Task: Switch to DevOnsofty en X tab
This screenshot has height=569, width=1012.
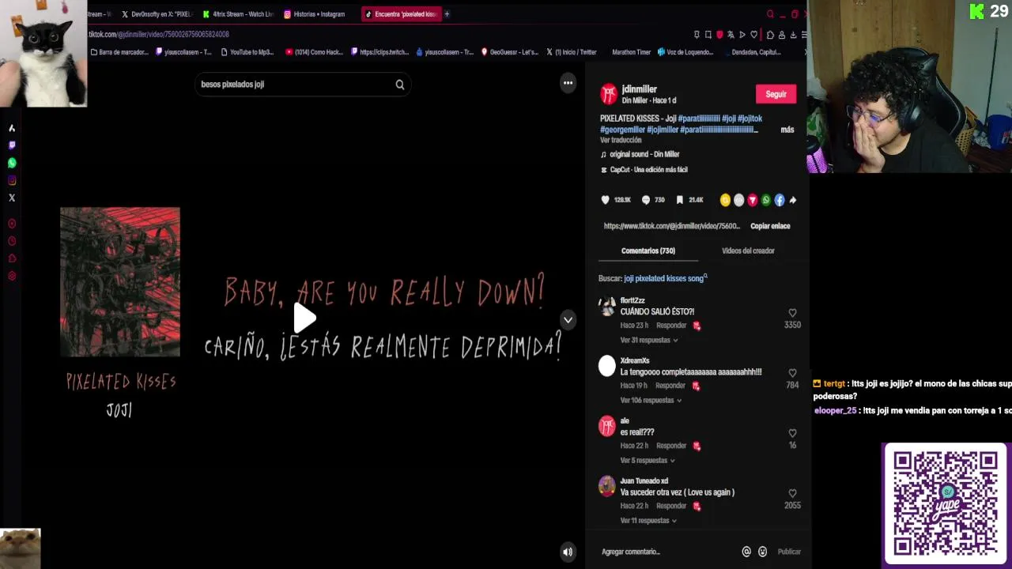Action: (x=157, y=14)
